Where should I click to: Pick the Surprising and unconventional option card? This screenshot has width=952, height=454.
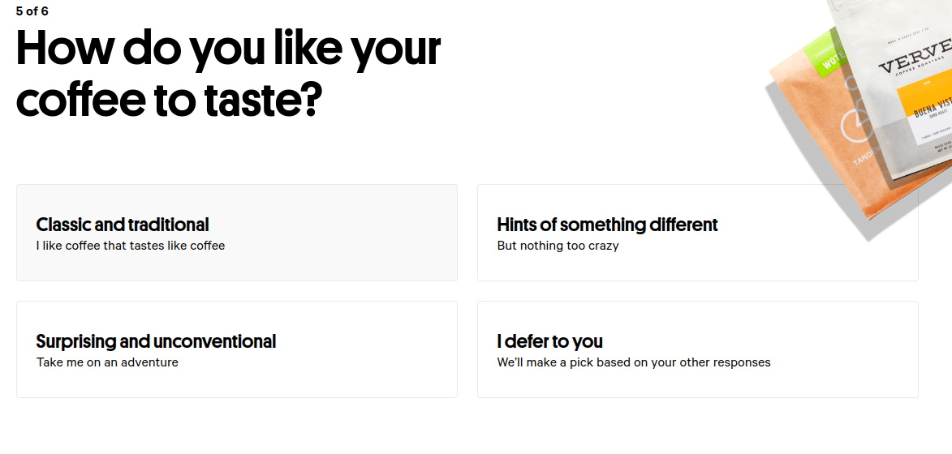pyautogui.click(x=237, y=349)
